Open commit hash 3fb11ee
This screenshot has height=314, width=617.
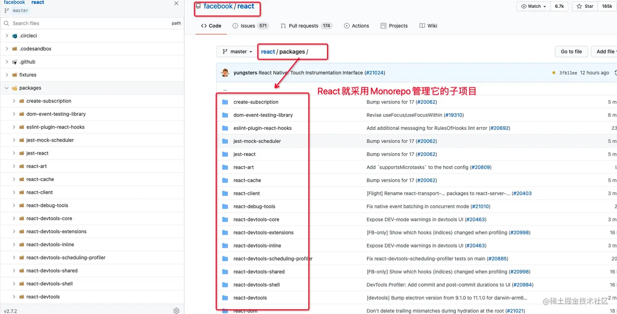[568, 73]
